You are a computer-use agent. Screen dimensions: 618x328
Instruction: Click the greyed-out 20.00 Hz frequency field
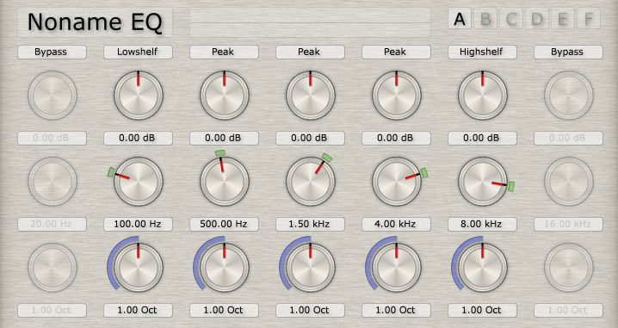tap(52, 224)
